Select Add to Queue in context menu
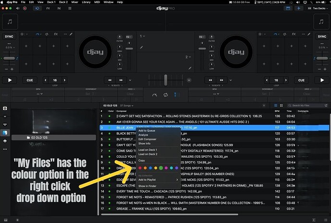The width and height of the screenshot is (331, 223). pos(159,130)
